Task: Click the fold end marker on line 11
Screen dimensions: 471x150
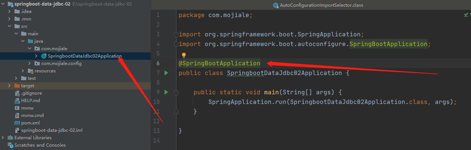Action: [x=176, y=111]
